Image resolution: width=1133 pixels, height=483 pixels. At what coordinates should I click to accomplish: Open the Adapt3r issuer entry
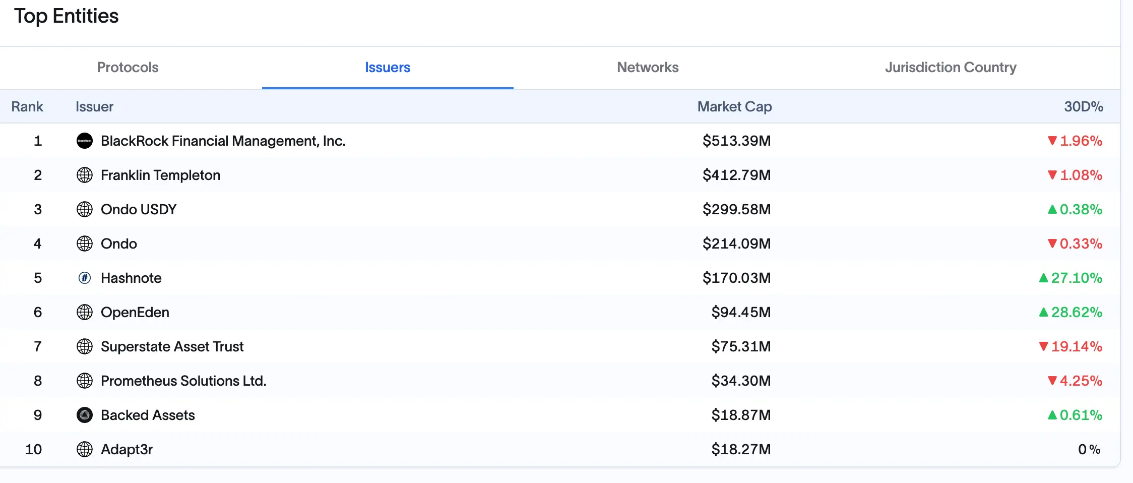point(127,450)
